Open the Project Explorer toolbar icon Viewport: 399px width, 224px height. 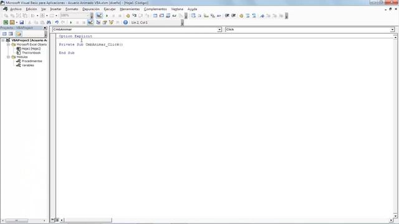pos(98,22)
